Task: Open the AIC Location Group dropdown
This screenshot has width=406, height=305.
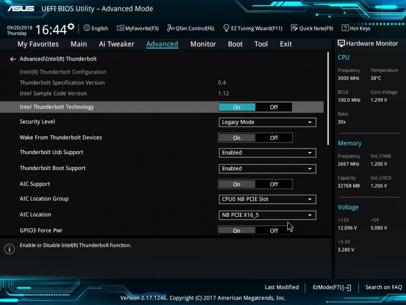Action: 267,199
